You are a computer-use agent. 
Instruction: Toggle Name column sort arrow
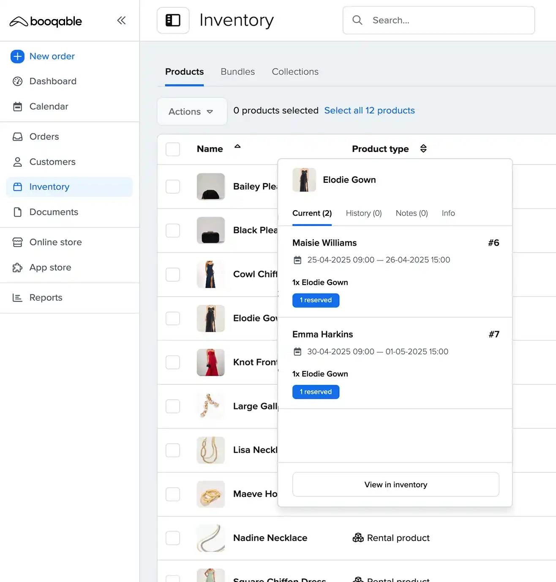tap(237, 146)
